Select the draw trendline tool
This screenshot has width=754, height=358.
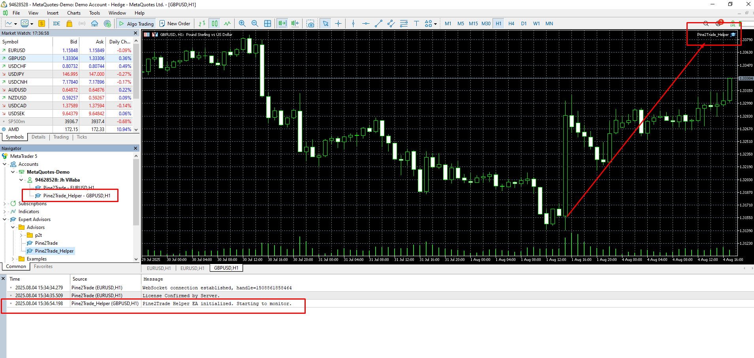click(378, 24)
